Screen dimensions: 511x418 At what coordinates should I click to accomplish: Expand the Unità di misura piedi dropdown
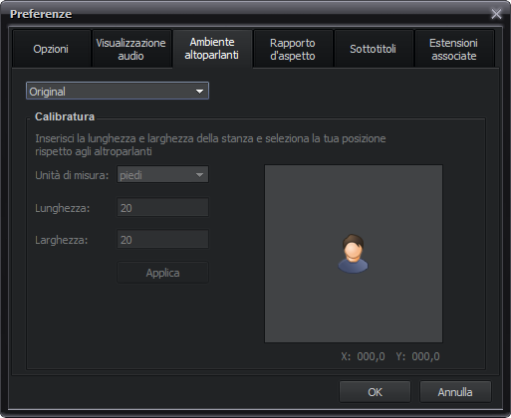162,174
